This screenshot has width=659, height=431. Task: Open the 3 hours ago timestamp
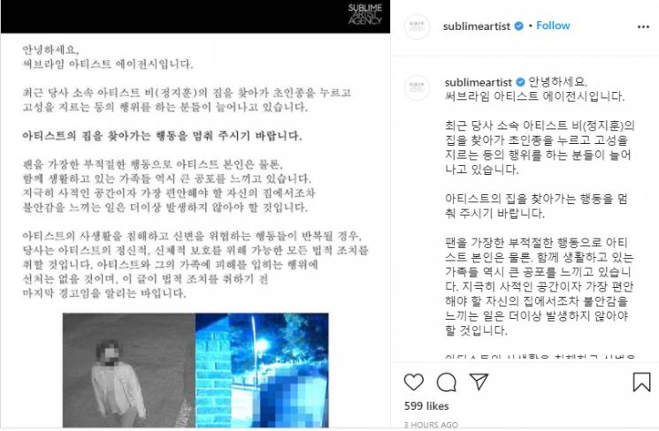click(x=431, y=425)
